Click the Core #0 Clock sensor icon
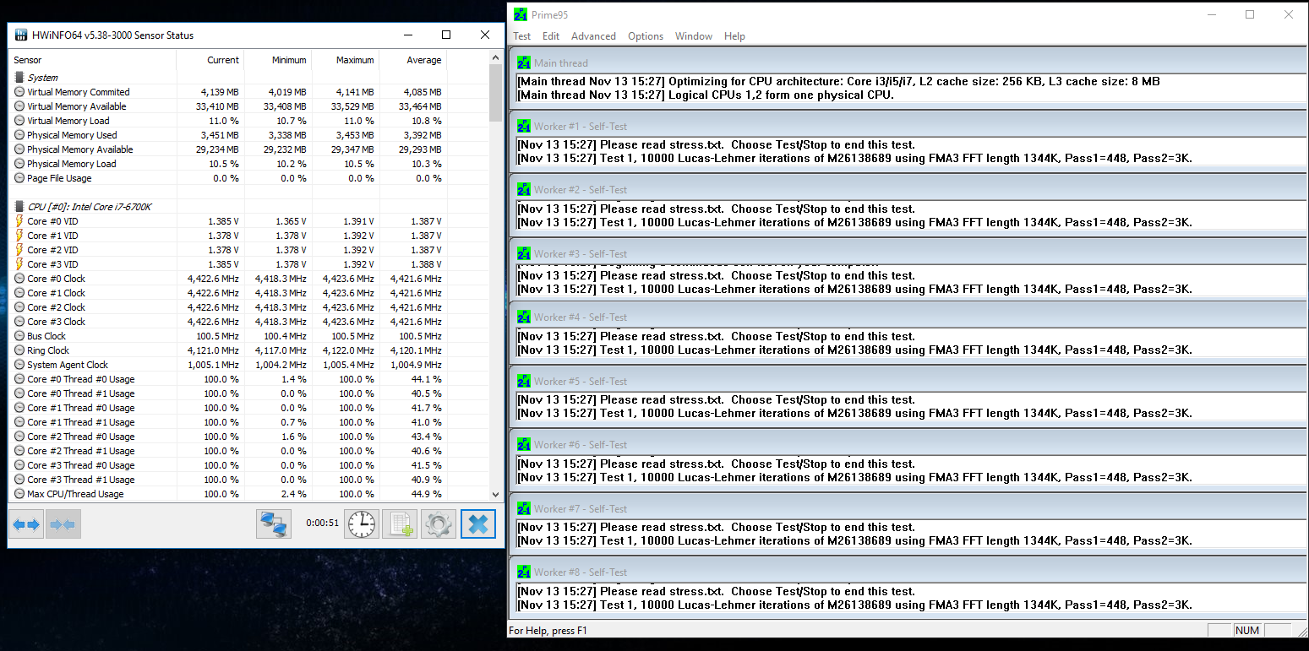The height and width of the screenshot is (651, 1309). coord(19,279)
